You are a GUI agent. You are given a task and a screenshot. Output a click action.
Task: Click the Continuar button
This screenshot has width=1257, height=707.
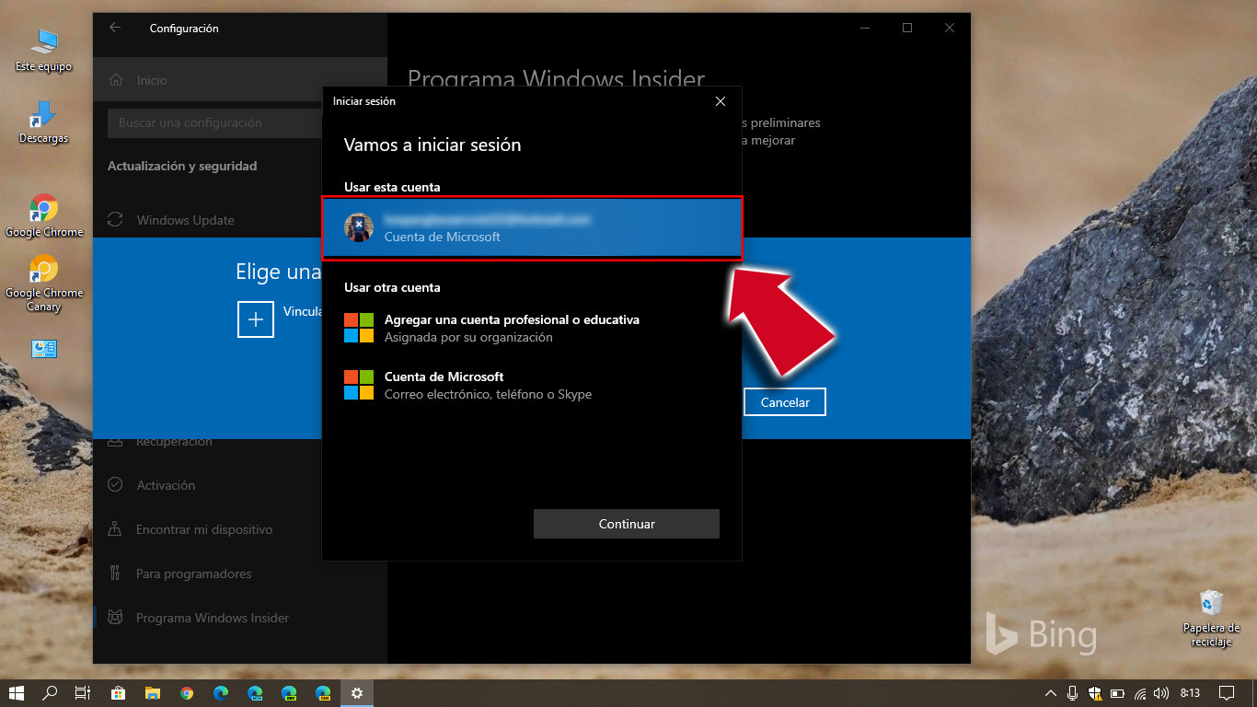coord(626,523)
